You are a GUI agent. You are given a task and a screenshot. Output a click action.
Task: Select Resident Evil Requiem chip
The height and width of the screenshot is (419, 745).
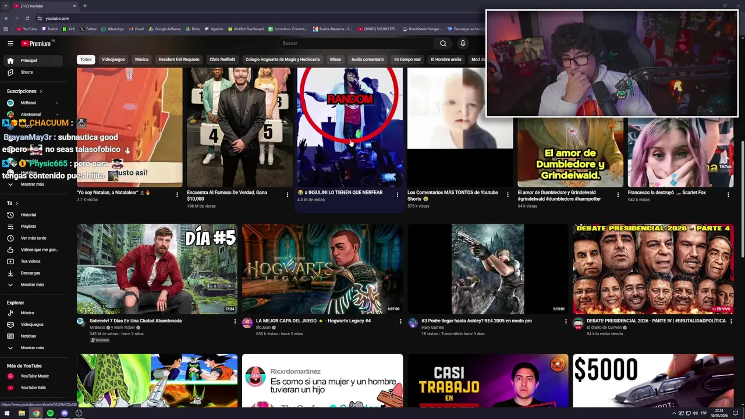tap(179, 59)
